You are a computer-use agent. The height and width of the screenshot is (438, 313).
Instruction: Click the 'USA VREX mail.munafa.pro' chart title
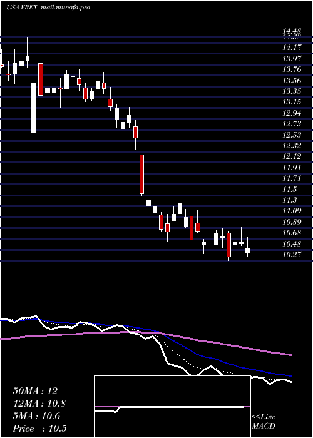[48, 8]
